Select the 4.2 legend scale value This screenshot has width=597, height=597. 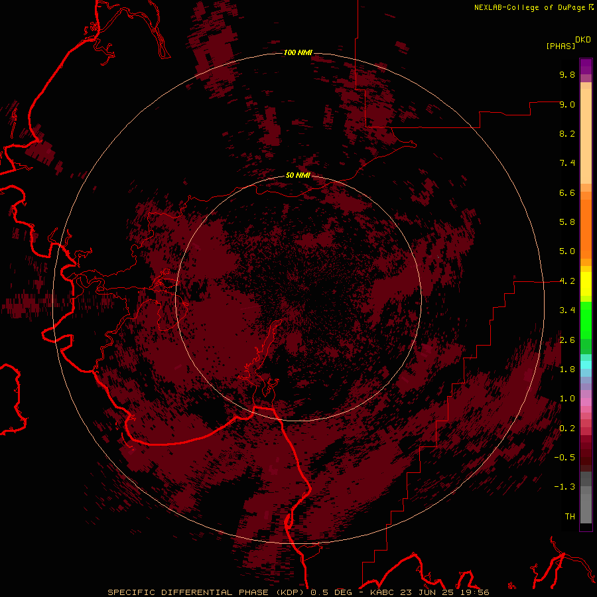[x=567, y=281]
